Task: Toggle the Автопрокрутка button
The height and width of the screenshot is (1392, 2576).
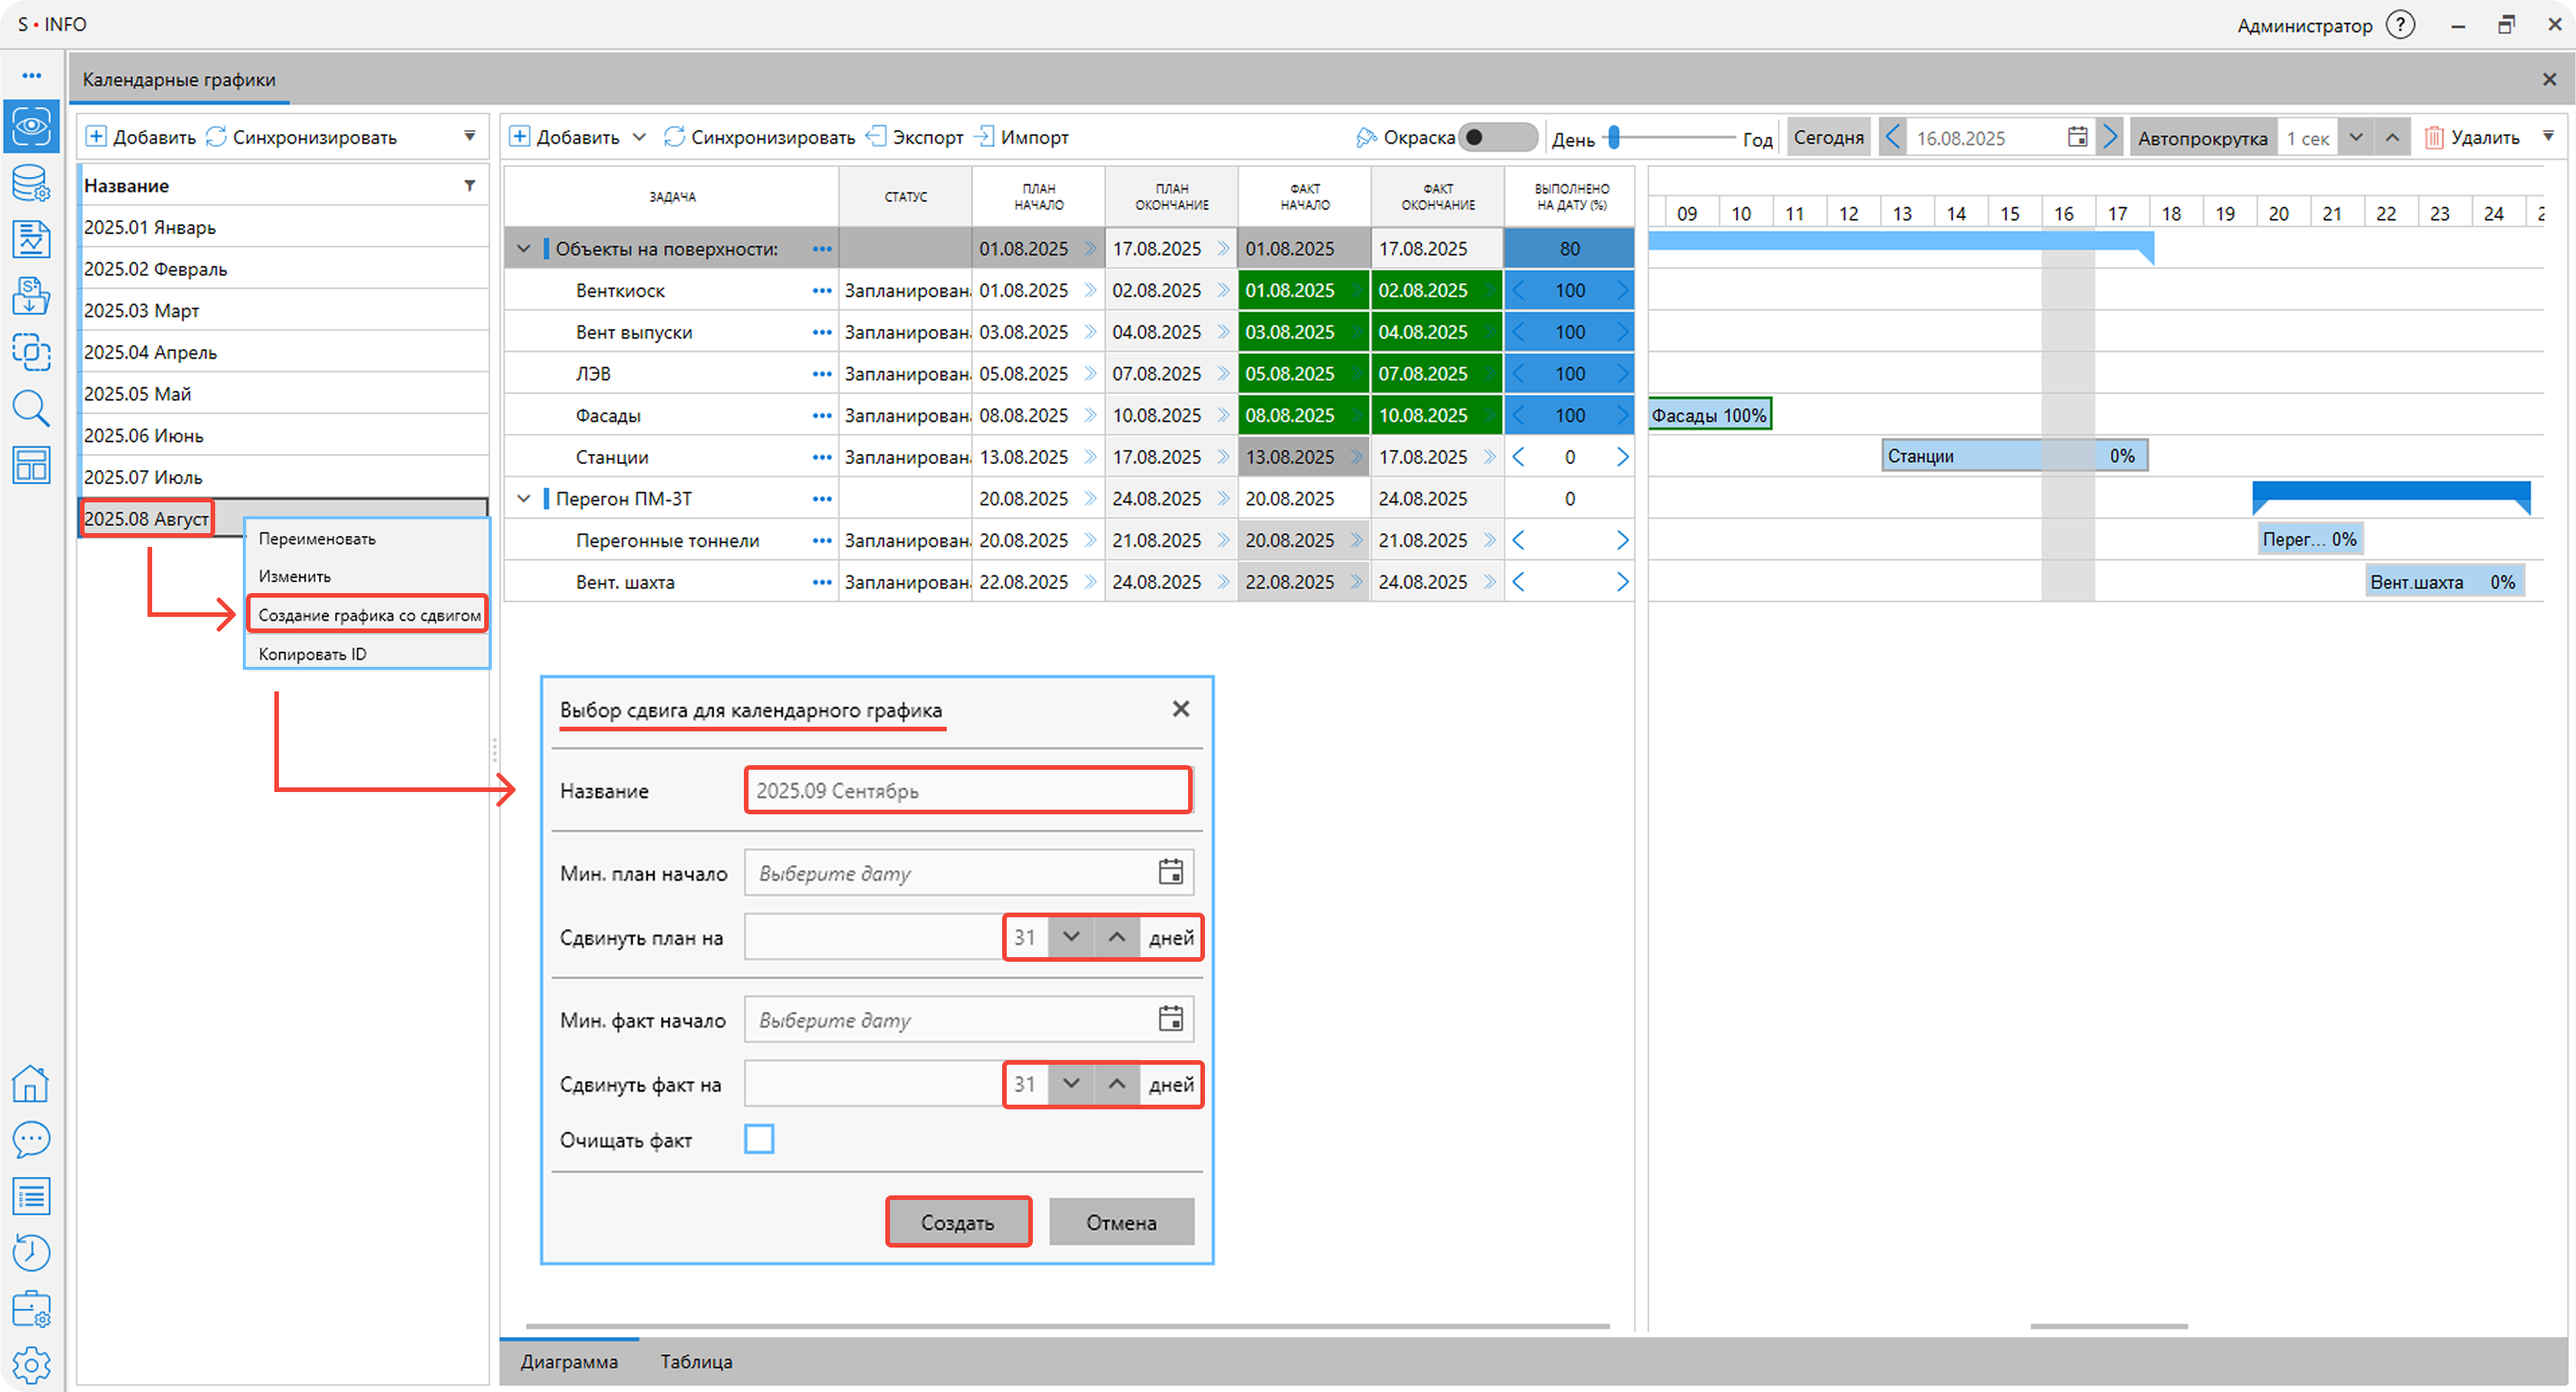Action: pyautogui.click(x=2202, y=138)
